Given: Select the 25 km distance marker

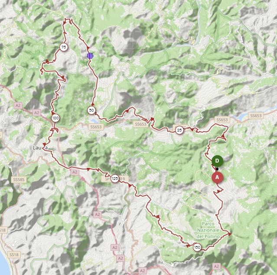Looking at the screenshot, I should [x=179, y=130].
